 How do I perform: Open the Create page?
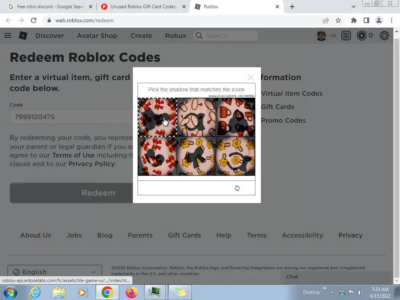coord(141,36)
